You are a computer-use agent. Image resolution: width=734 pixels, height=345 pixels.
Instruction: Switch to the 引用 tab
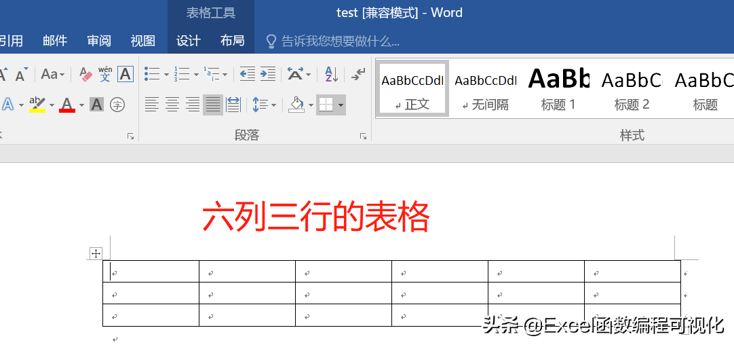[x=12, y=41]
